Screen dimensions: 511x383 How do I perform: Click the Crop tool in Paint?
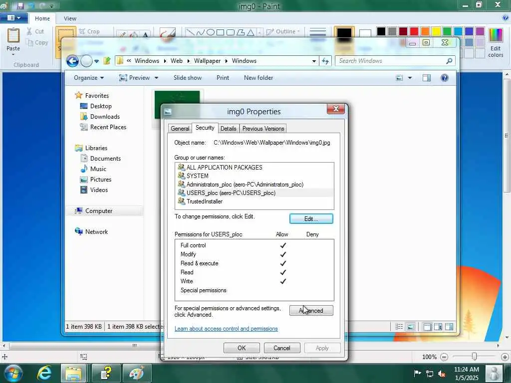coord(89,31)
